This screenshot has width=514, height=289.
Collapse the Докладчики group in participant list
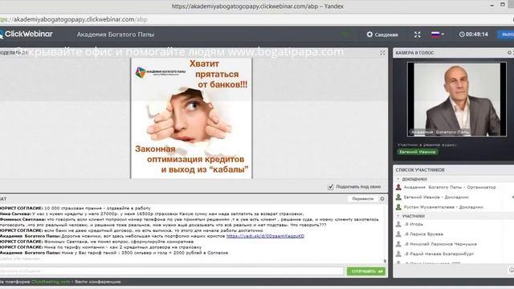[x=398, y=179]
